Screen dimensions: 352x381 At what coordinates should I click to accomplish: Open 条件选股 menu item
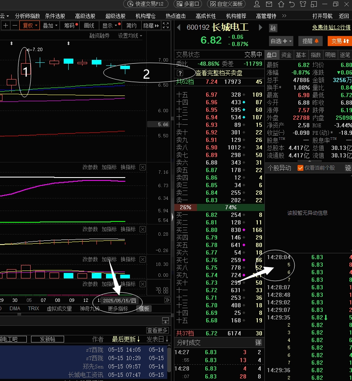click(x=55, y=16)
